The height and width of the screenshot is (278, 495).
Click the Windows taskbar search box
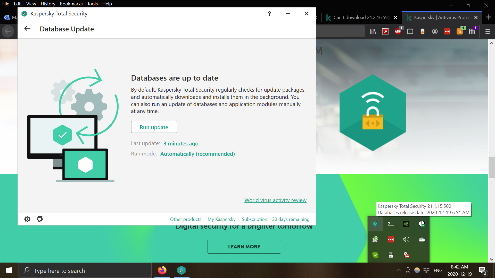tap(85, 271)
